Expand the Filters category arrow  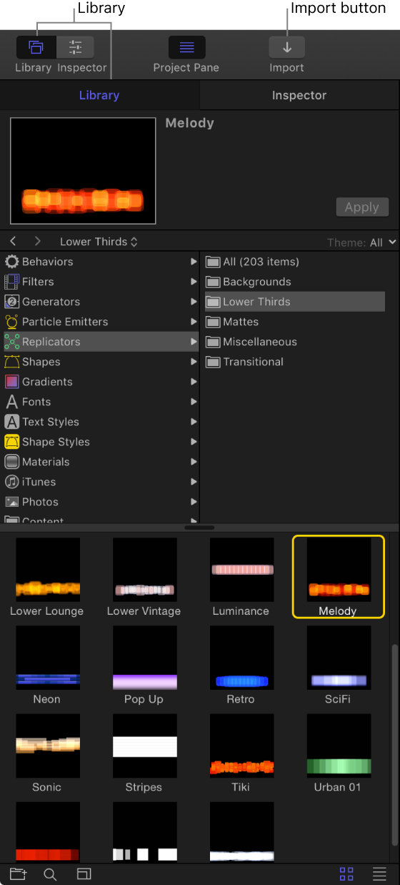[x=194, y=282]
